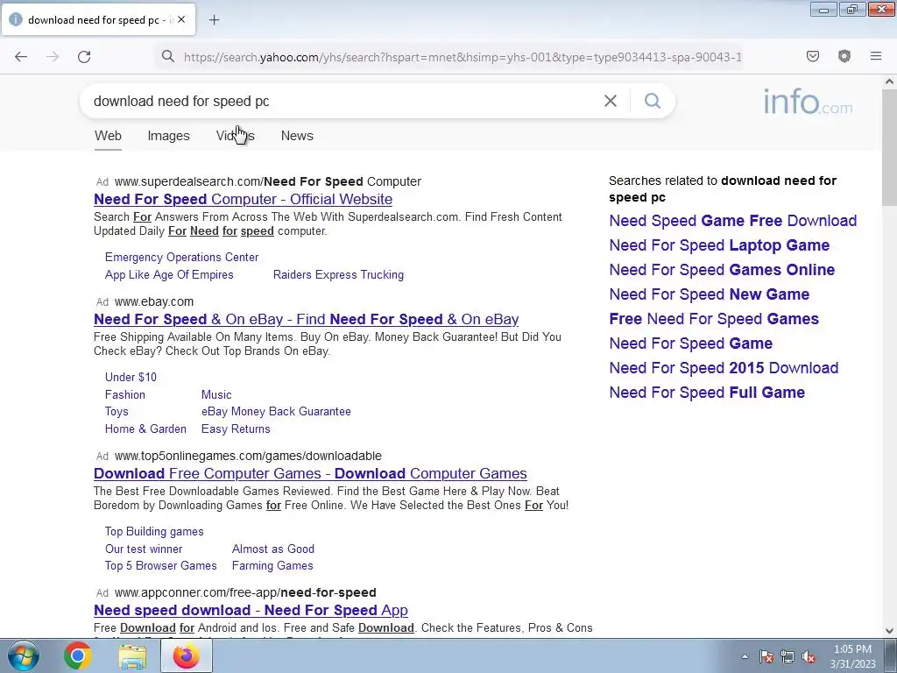Click related search 'Need For Speed New Game'
Image resolution: width=897 pixels, height=673 pixels.
[x=710, y=294]
